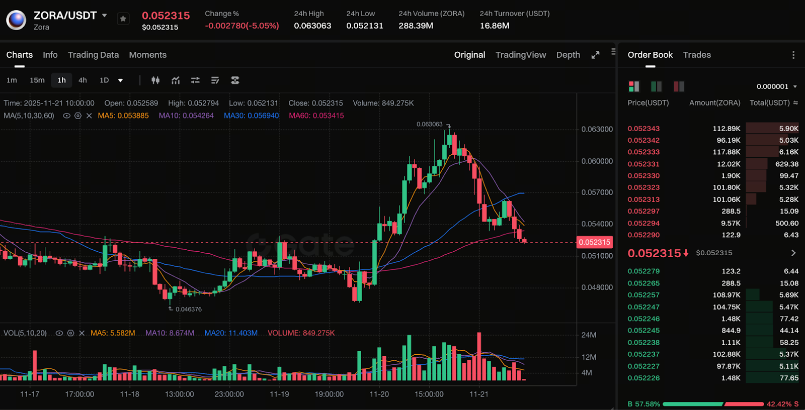Click the MA10: 0.054264 purple legend
The image size is (805, 410).
pyautogui.click(x=186, y=116)
